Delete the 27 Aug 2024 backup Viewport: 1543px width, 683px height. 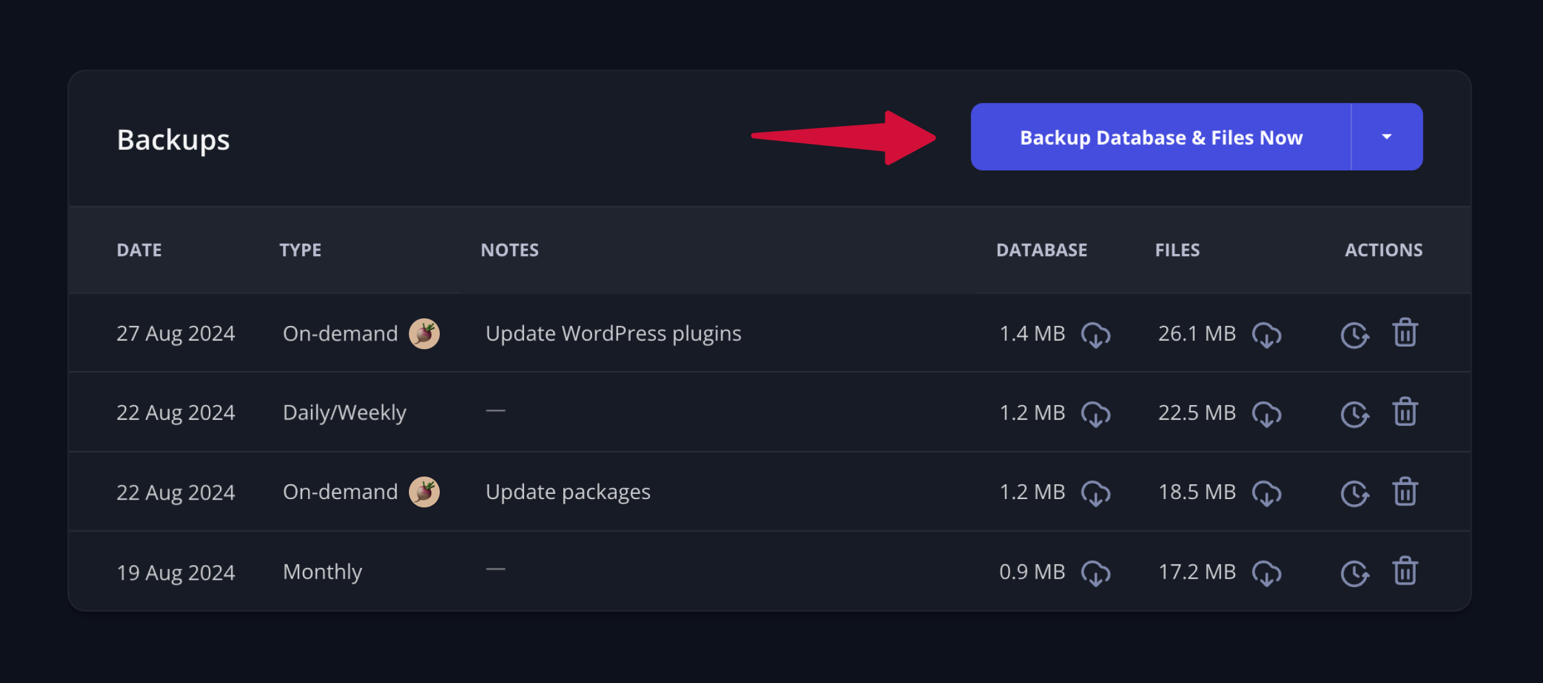tap(1405, 332)
